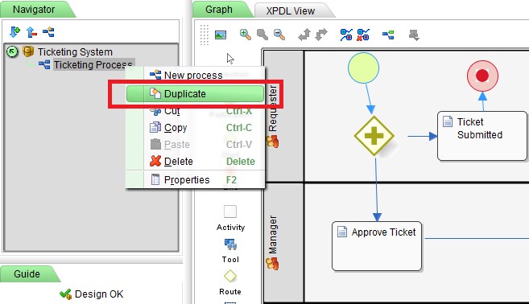
Task: Open Properties from the context menu
Action: [195, 180]
